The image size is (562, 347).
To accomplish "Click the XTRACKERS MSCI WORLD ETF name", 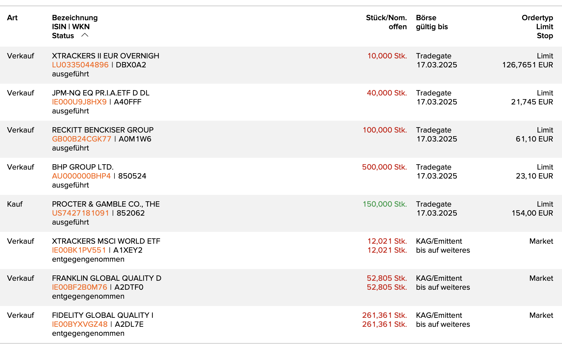I will [x=106, y=241].
